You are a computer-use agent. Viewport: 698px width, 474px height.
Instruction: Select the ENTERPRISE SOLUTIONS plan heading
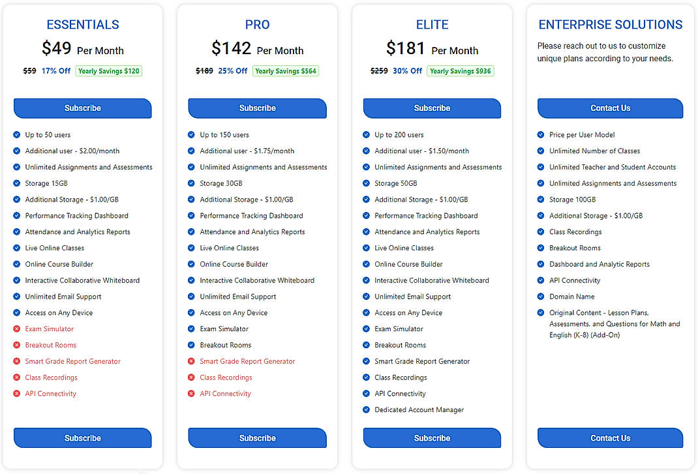[x=610, y=24]
